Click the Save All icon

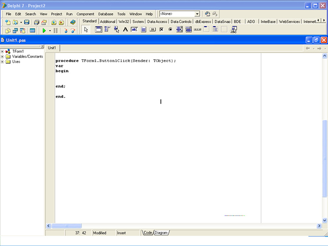click(x=37, y=22)
